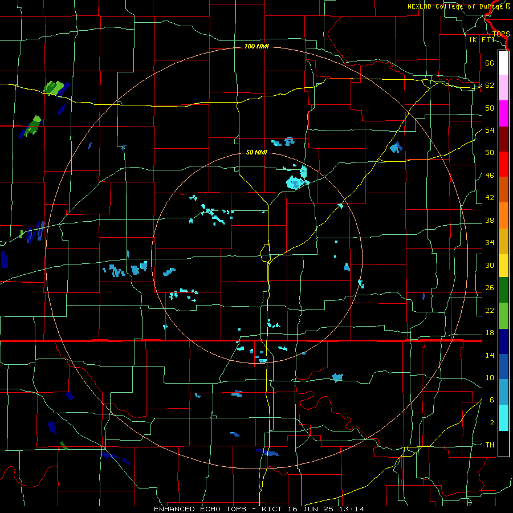Click the "62" legend value
The height and width of the screenshot is (513, 513).
coord(490,85)
